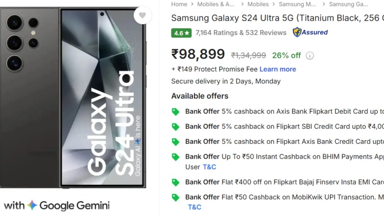
Task: Click the price info circle icon
Action: [310, 55]
